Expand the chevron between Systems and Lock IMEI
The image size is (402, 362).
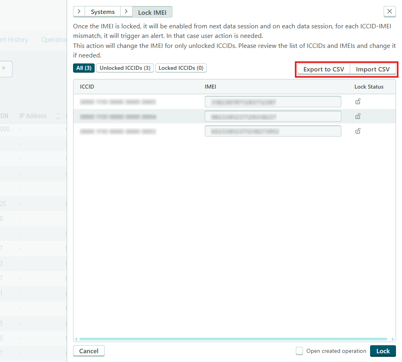coord(126,12)
